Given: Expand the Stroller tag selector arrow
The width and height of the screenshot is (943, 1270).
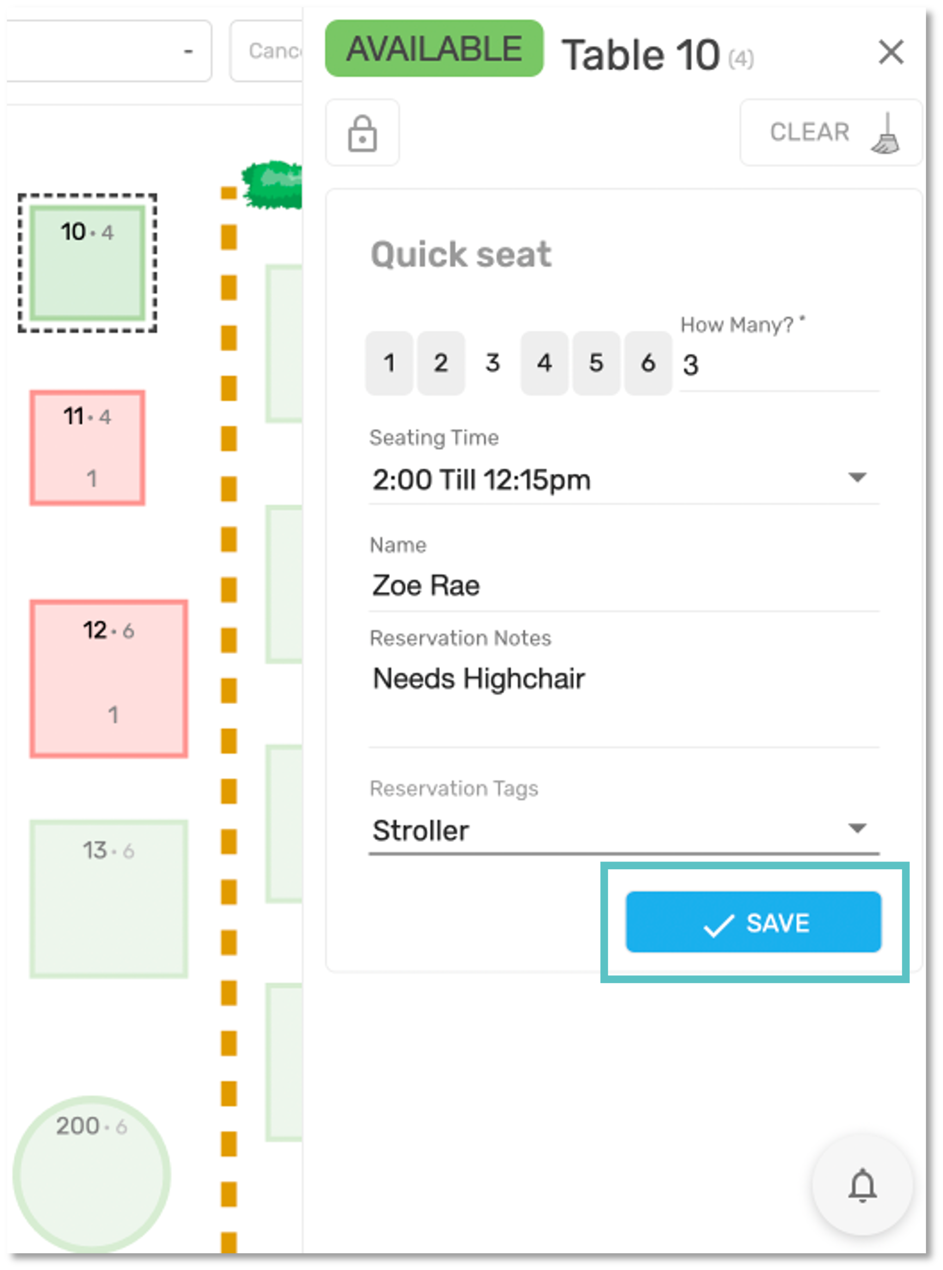Looking at the screenshot, I should [x=857, y=829].
